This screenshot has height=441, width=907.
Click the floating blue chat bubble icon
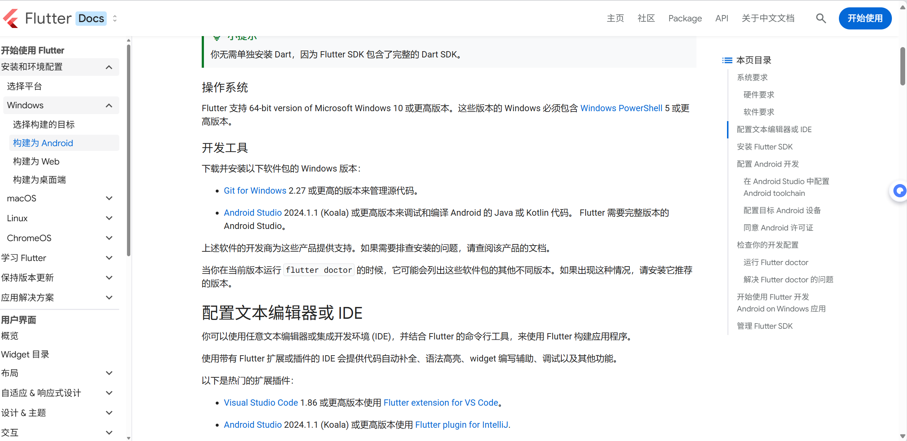[900, 191]
